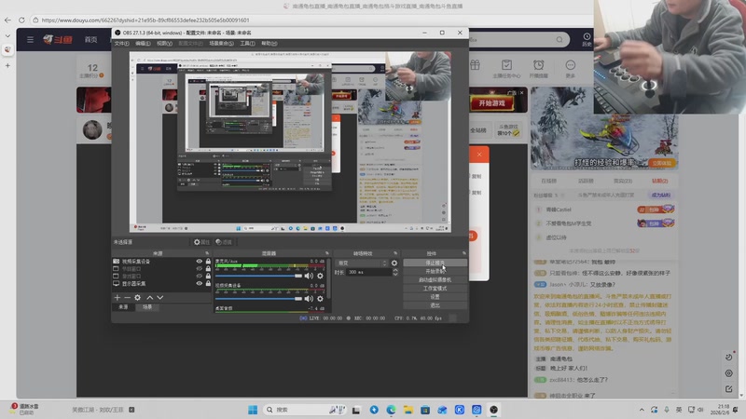Switch to the 来源 tab in OBS

tap(123, 307)
